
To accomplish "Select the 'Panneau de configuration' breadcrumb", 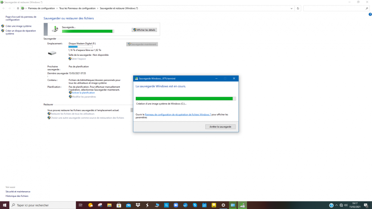I will click(x=41, y=8).
